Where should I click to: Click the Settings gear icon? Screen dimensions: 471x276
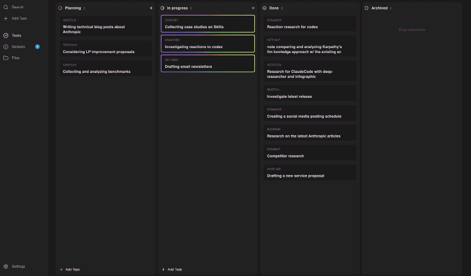(6, 267)
